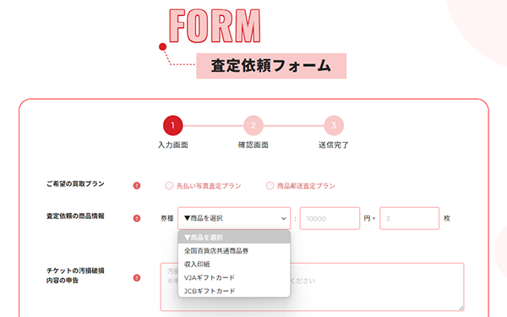Click the ご希望の買取プラン label
This screenshot has height=317, width=507.
75,183
